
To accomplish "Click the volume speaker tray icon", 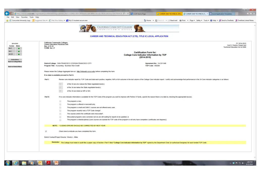I will tap(243, 163).
